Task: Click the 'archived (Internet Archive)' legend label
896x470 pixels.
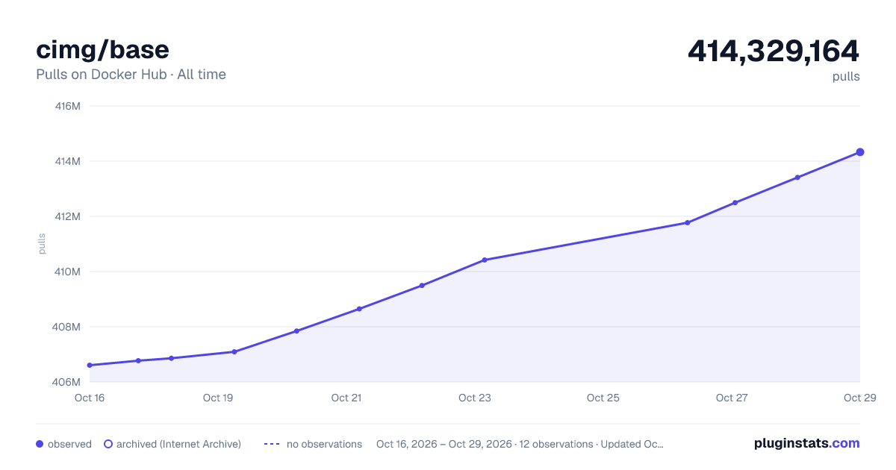Action: coord(178,444)
